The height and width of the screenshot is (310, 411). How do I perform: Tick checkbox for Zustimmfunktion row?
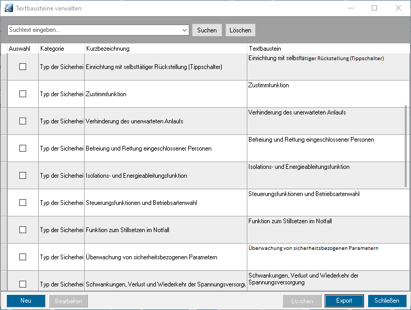pyautogui.click(x=22, y=94)
